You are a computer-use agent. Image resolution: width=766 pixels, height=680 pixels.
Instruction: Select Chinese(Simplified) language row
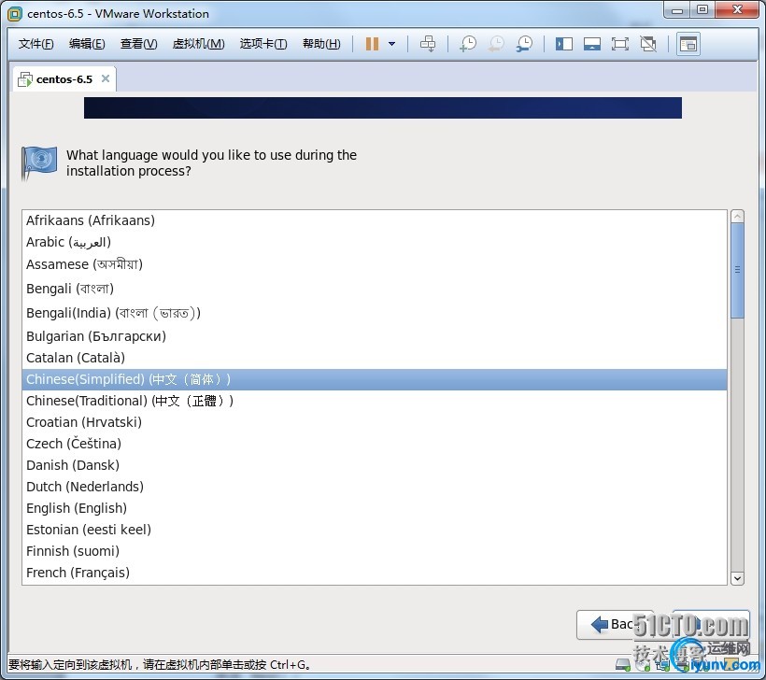click(x=375, y=379)
